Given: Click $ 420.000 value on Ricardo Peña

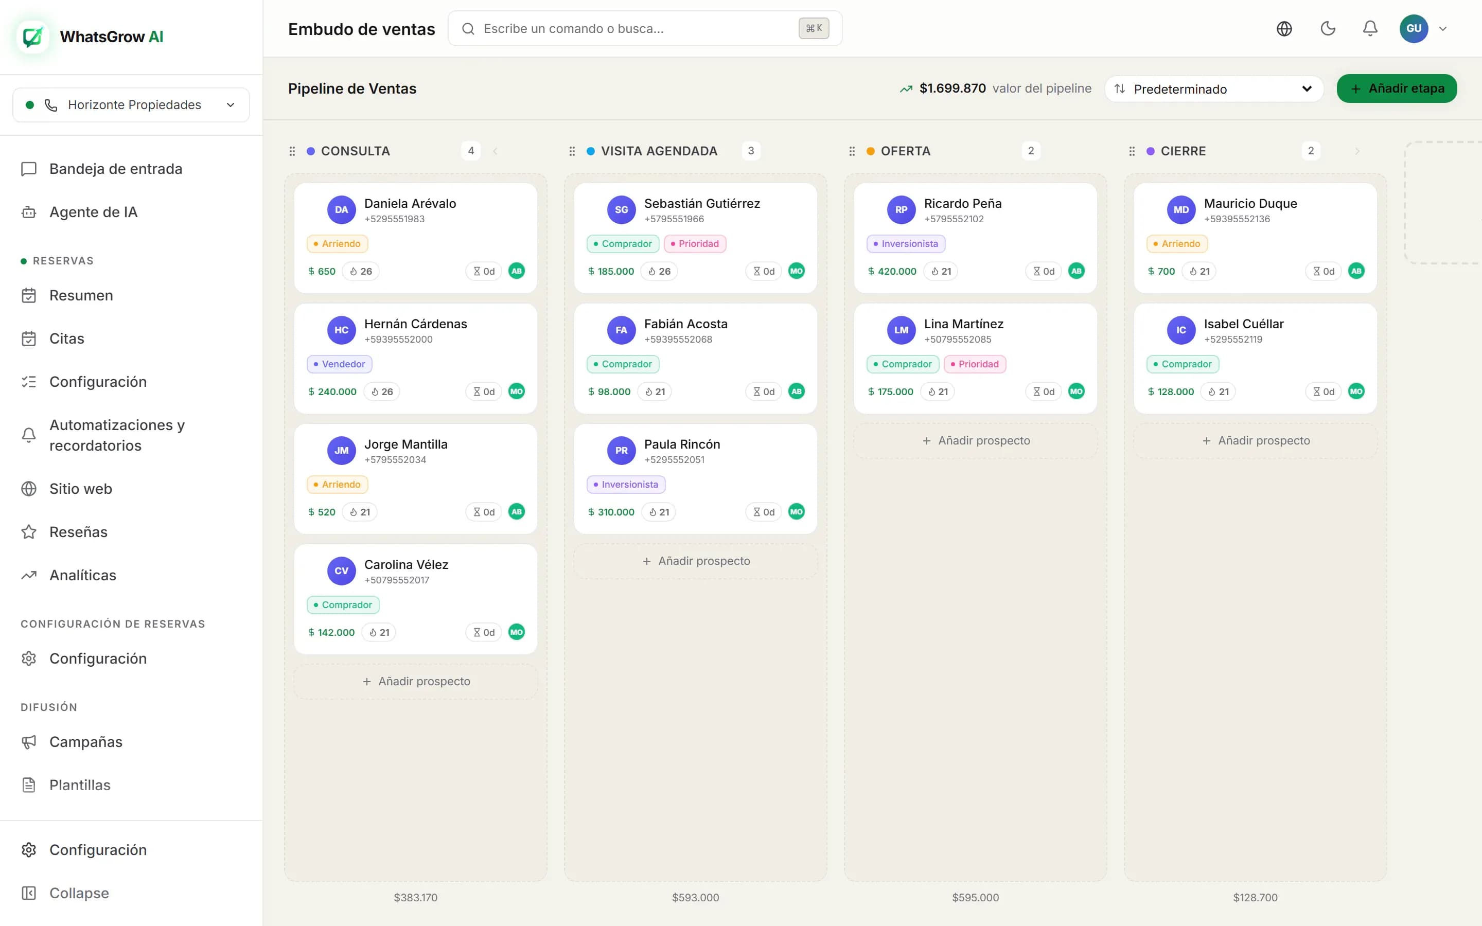Looking at the screenshot, I should pyautogui.click(x=892, y=271).
